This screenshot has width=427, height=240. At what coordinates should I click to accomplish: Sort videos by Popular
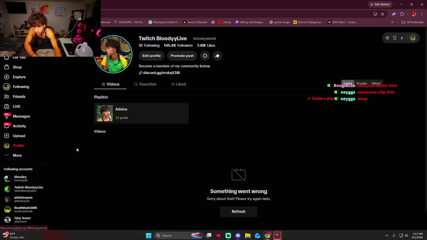coord(362,83)
